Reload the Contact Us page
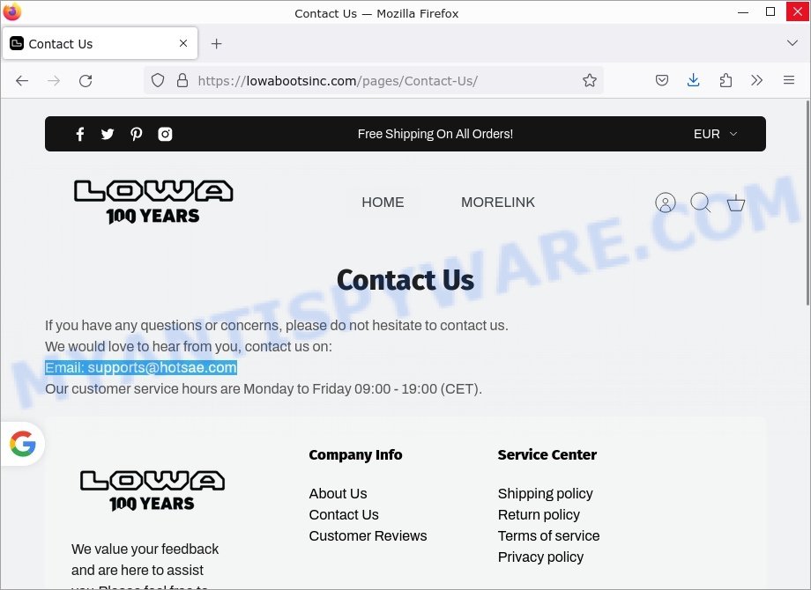Image resolution: width=811 pixels, height=590 pixels. tap(86, 81)
